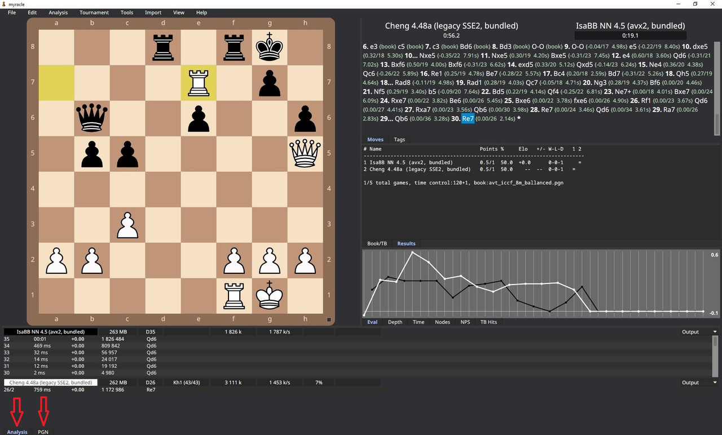Select the black rook on f8
This screenshot has width=722, height=435.
point(234,47)
